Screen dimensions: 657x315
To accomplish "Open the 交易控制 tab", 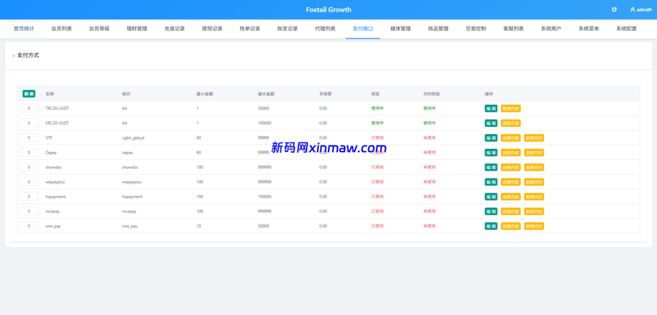I will (x=476, y=29).
